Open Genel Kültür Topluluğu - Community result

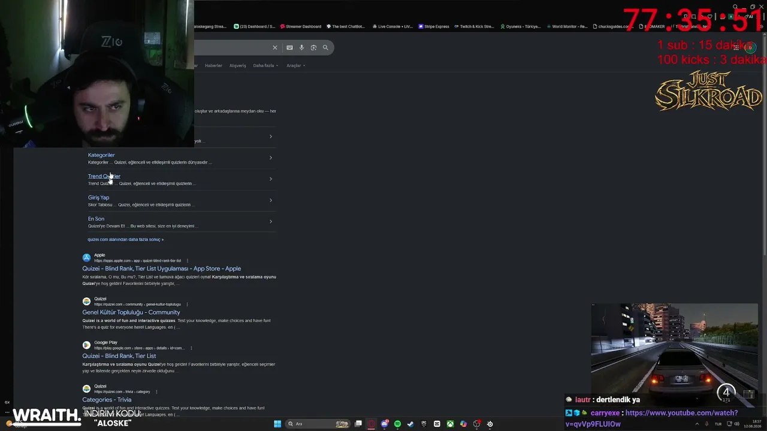[x=131, y=312]
